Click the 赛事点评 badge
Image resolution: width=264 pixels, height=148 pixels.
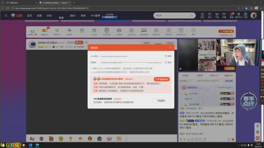click(x=249, y=101)
